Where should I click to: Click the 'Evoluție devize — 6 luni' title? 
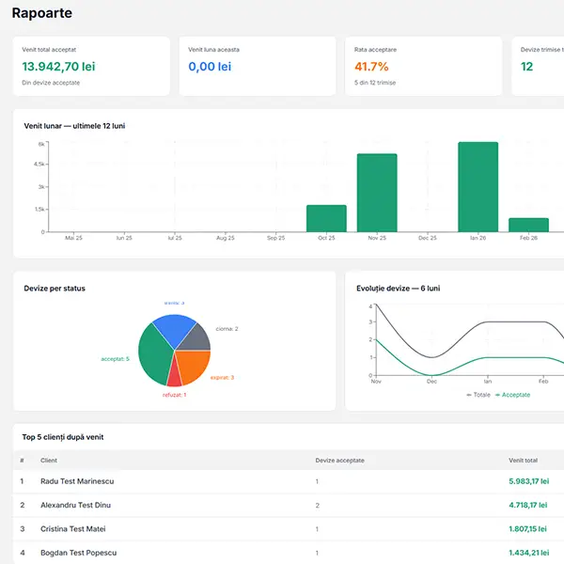(399, 289)
